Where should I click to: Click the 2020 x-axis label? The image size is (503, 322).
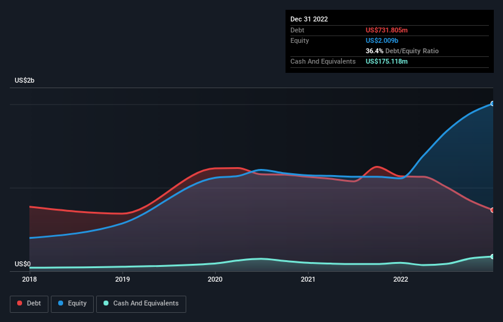pos(215,279)
